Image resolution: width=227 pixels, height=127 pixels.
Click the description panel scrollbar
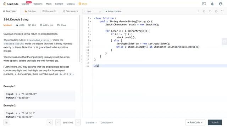[x=79, y=38]
